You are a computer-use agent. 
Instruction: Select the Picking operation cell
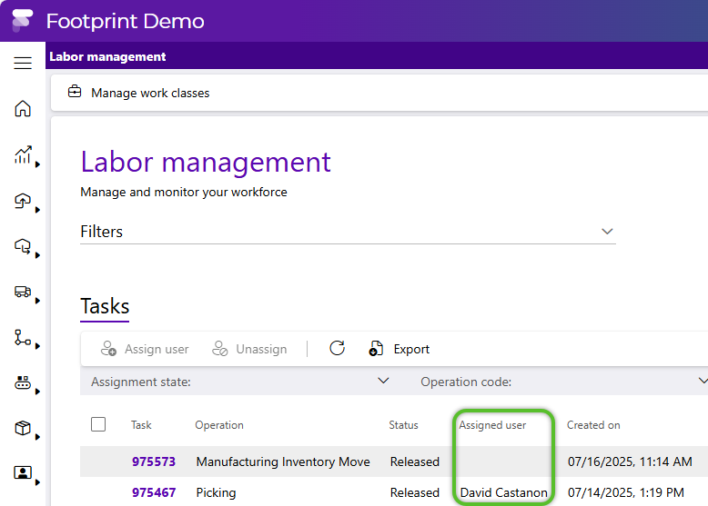click(x=216, y=493)
